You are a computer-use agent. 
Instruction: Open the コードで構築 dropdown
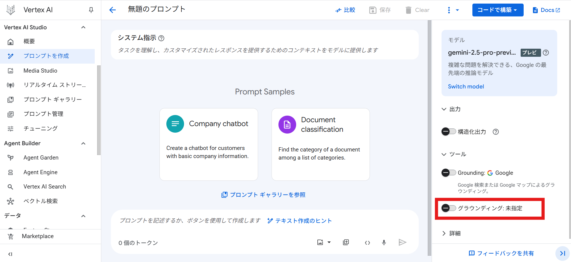(498, 10)
